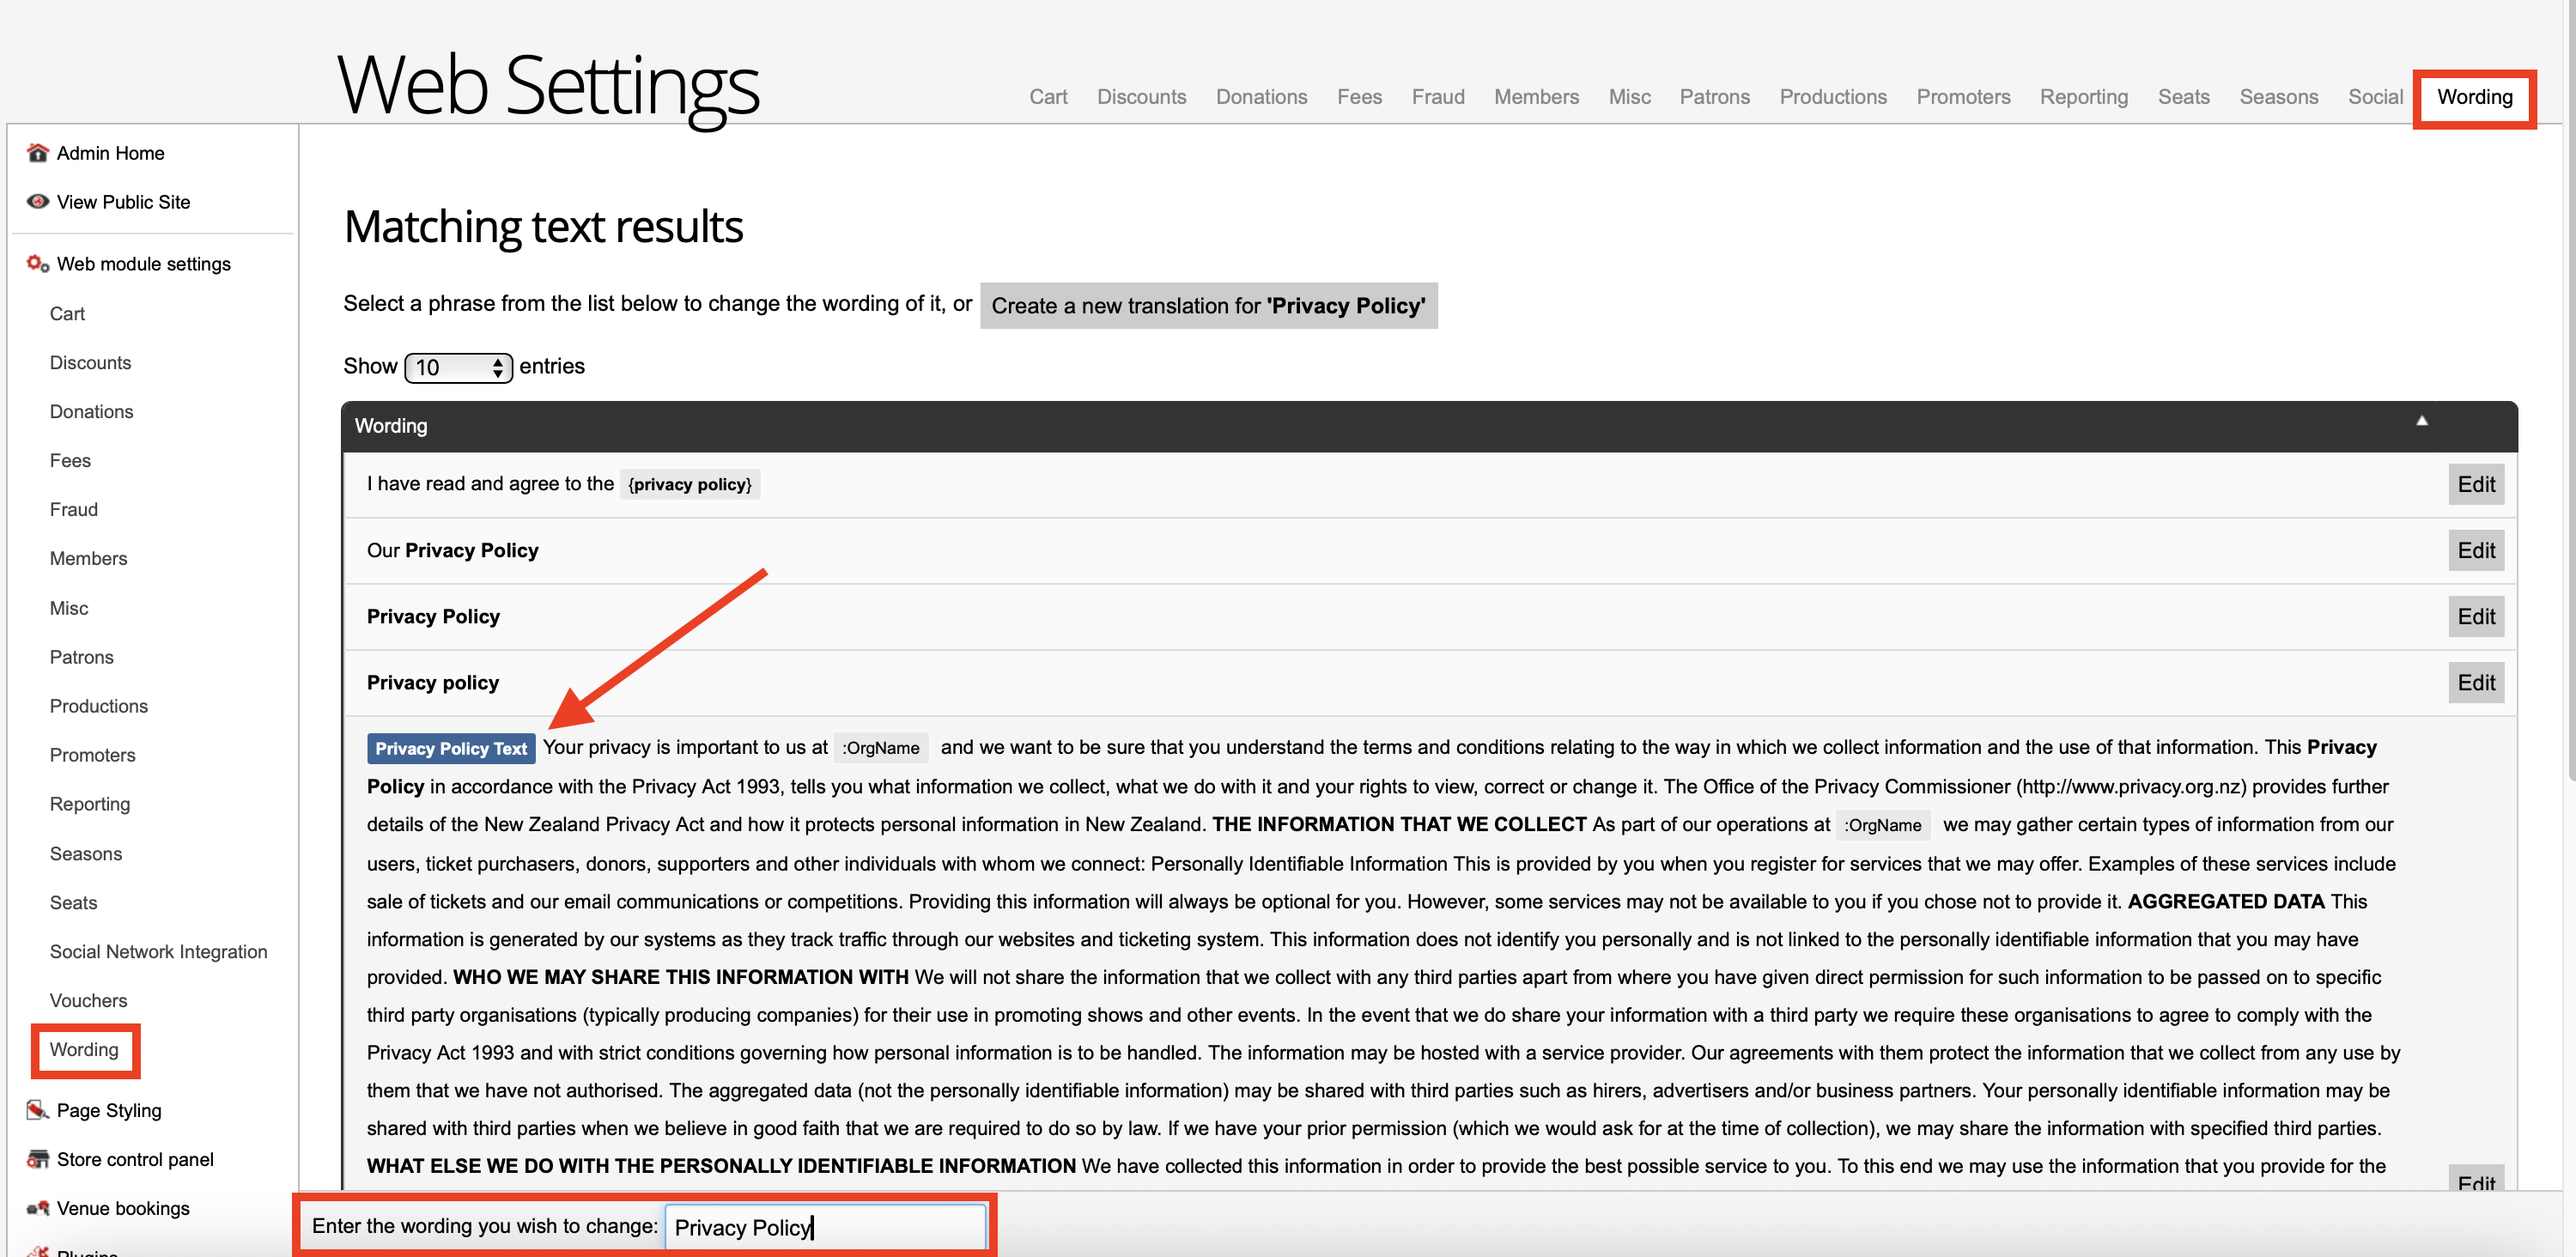Open the Productions top tab

[1832, 97]
